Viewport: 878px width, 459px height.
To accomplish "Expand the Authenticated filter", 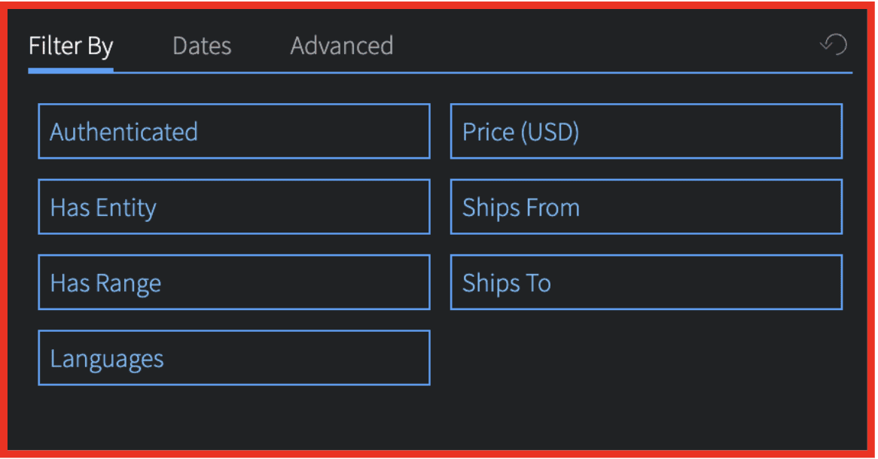I will pyautogui.click(x=234, y=132).
